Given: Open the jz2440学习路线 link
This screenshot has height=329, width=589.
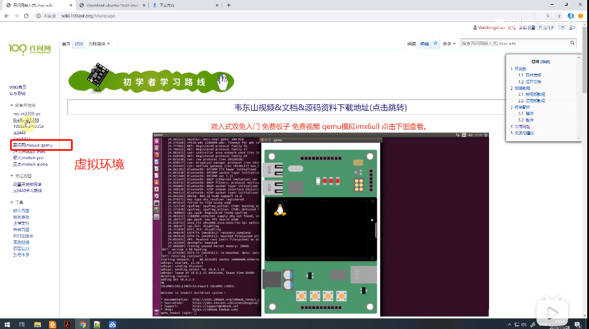Looking at the screenshot, I should point(27,191).
